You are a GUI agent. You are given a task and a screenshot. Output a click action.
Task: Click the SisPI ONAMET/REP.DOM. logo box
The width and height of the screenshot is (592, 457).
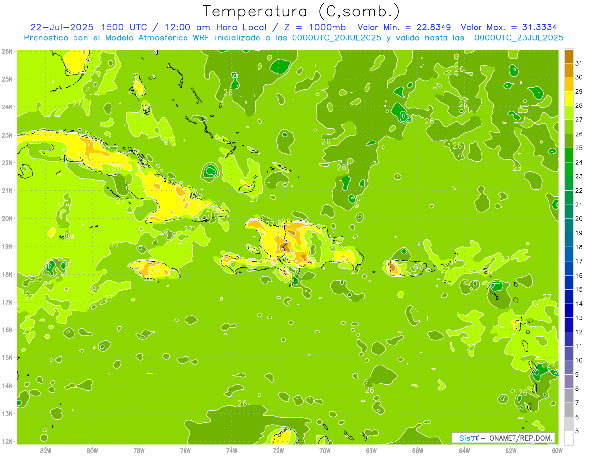coord(503,438)
